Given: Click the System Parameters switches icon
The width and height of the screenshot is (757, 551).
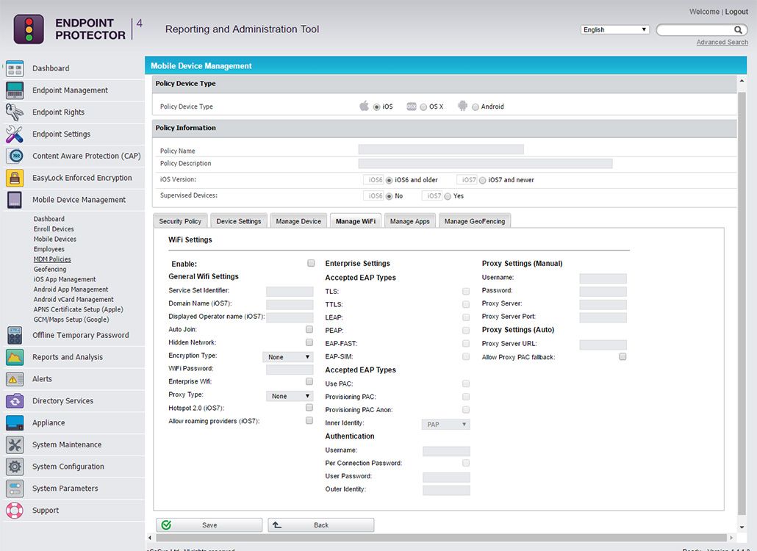Looking at the screenshot, I should (x=15, y=489).
